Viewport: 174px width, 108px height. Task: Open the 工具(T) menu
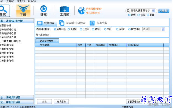pos(10,1)
